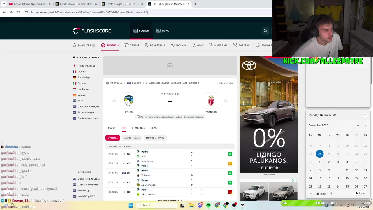Filter by Pafos - Home
Viewport: 373px width, 210px height.
(x=132, y=138)
